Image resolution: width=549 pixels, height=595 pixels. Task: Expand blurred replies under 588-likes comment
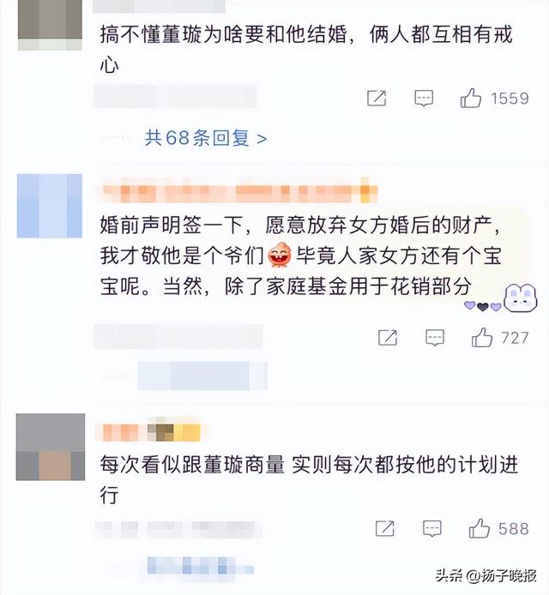coord(201,565)
